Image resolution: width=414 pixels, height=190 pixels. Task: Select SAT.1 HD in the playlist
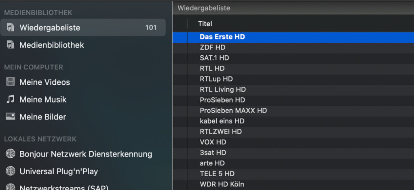click(214, 58)
